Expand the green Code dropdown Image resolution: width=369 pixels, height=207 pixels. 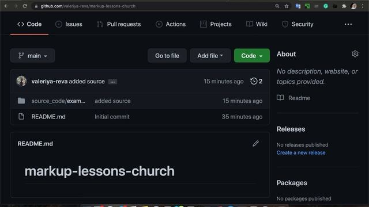tap(252, 56)
